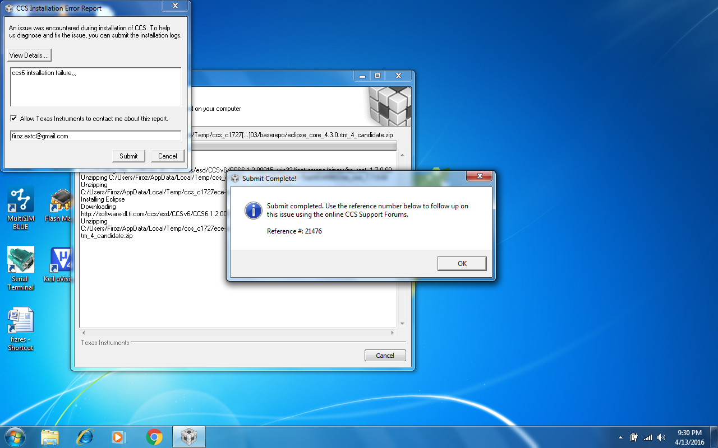Open the volume control in the system tray
Viewport: 718px width, 448px height.
click(x=661, y=437)
